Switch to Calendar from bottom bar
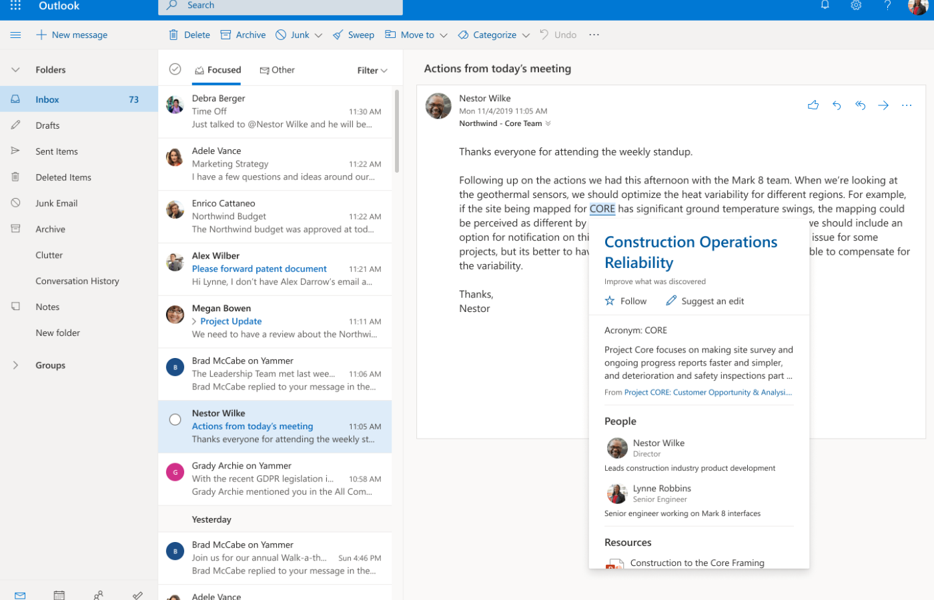 coord(59,595)
